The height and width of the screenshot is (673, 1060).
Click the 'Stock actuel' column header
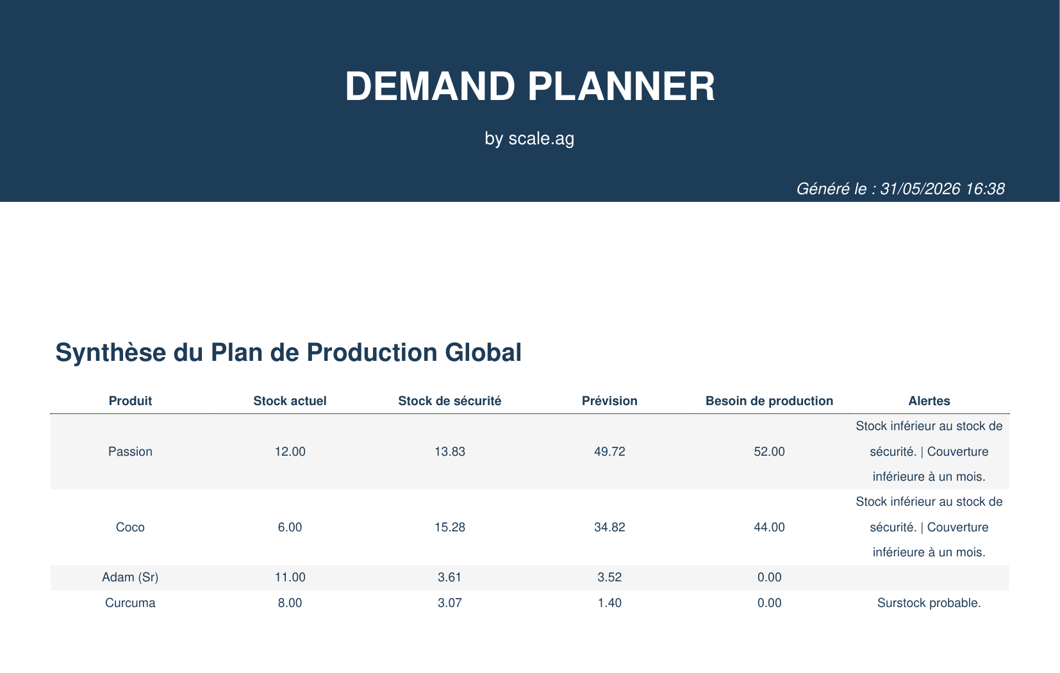point(290,401)
